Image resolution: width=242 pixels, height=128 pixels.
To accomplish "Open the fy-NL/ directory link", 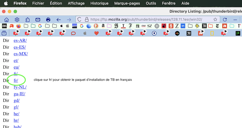I will [x=20, y=87].
